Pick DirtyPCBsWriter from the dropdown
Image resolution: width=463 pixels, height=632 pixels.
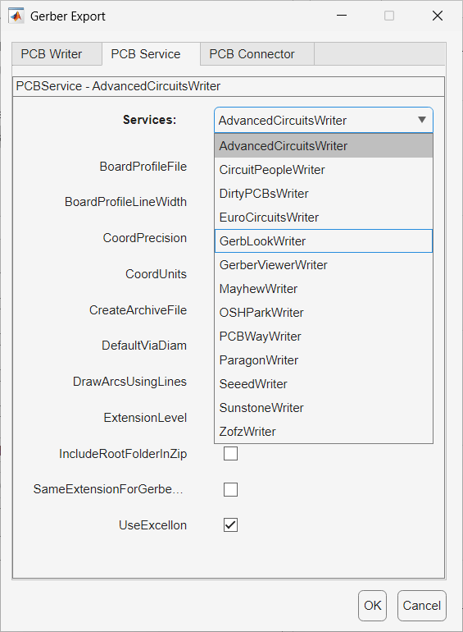(x=324, y=194)
